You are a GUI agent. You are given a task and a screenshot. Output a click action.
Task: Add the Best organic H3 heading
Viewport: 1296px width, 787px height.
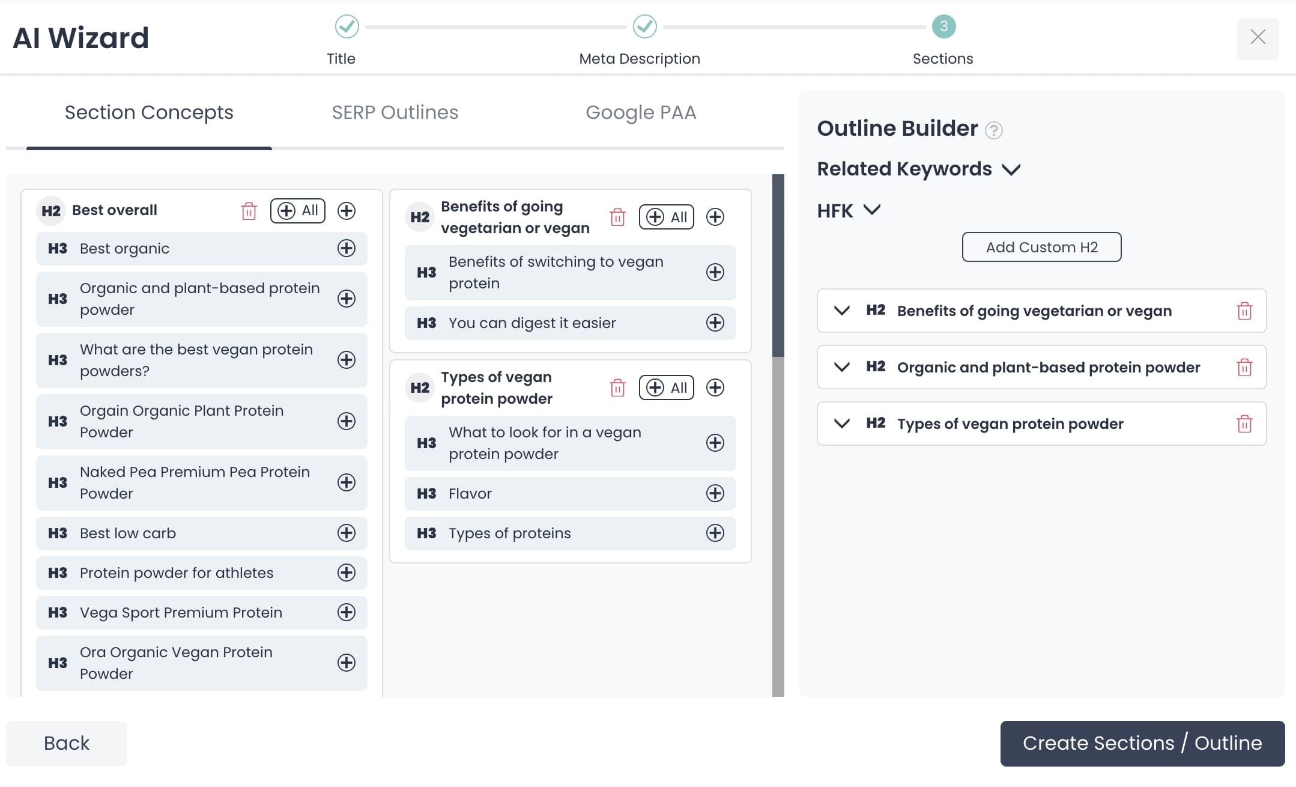pyautogui.click(x=347, y=249)
